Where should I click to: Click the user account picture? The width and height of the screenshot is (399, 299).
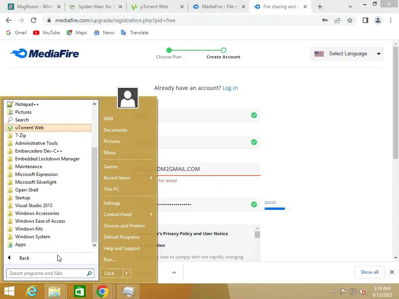tap(128, 98)
